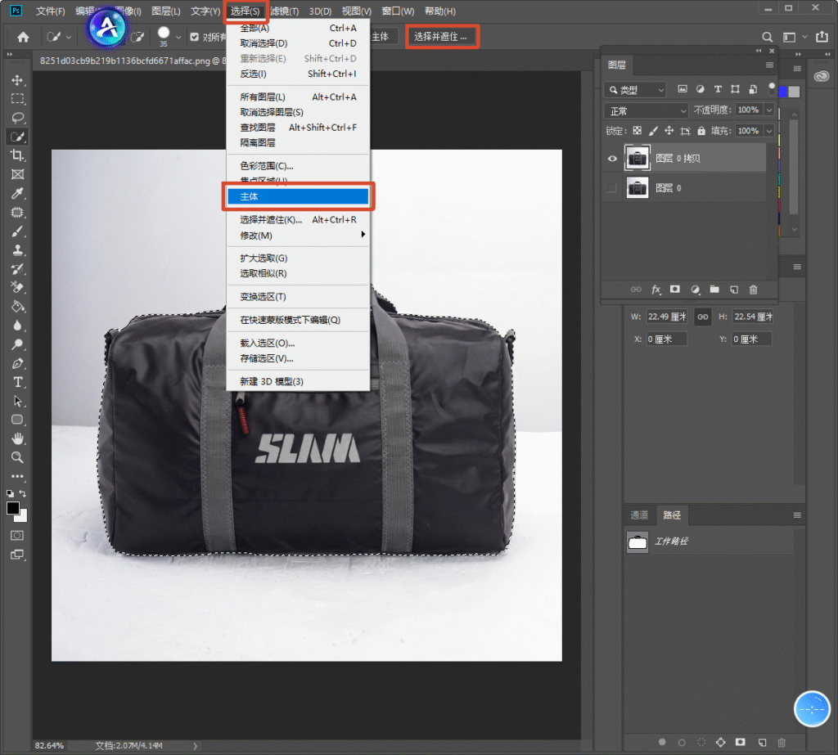Select the Clone Stamp tool

[17, 250]
